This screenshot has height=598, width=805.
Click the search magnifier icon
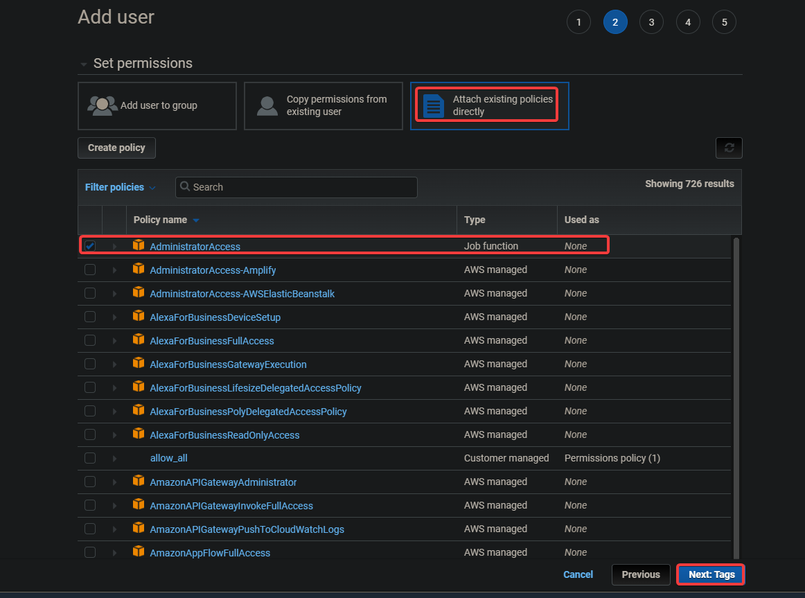click(x=185, y=186)
